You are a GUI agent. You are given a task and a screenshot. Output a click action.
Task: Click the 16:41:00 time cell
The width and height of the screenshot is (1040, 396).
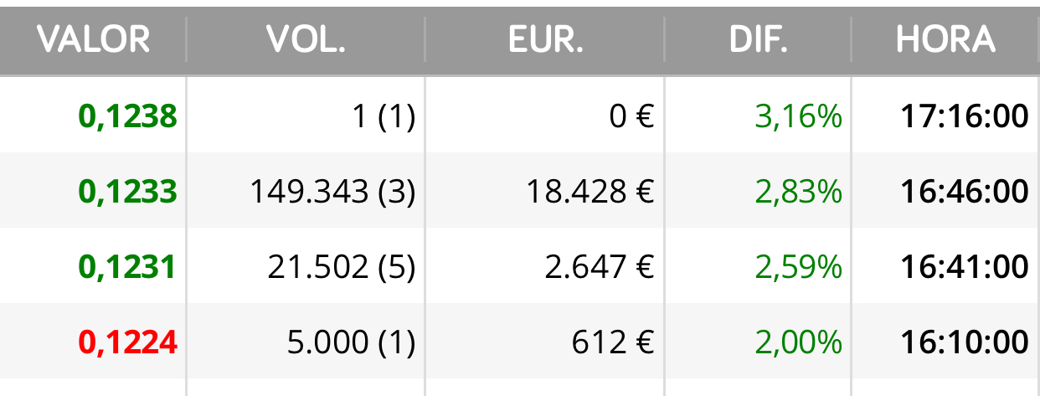tap(965, 267)
